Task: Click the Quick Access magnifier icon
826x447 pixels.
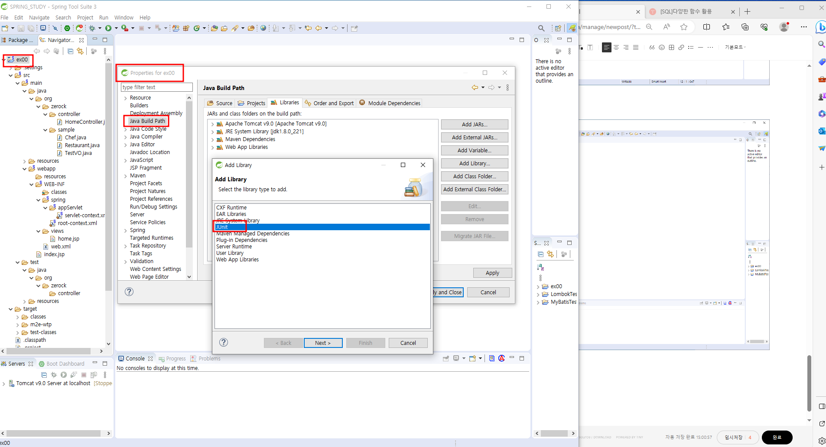Action: pyautogui.click(x=541, y=28)
